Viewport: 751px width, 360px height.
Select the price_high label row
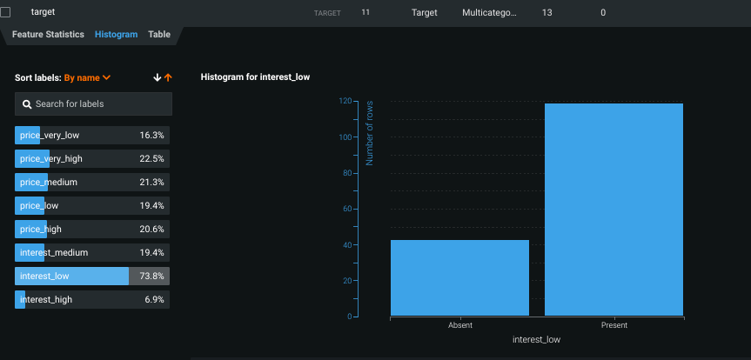[92, 229]
